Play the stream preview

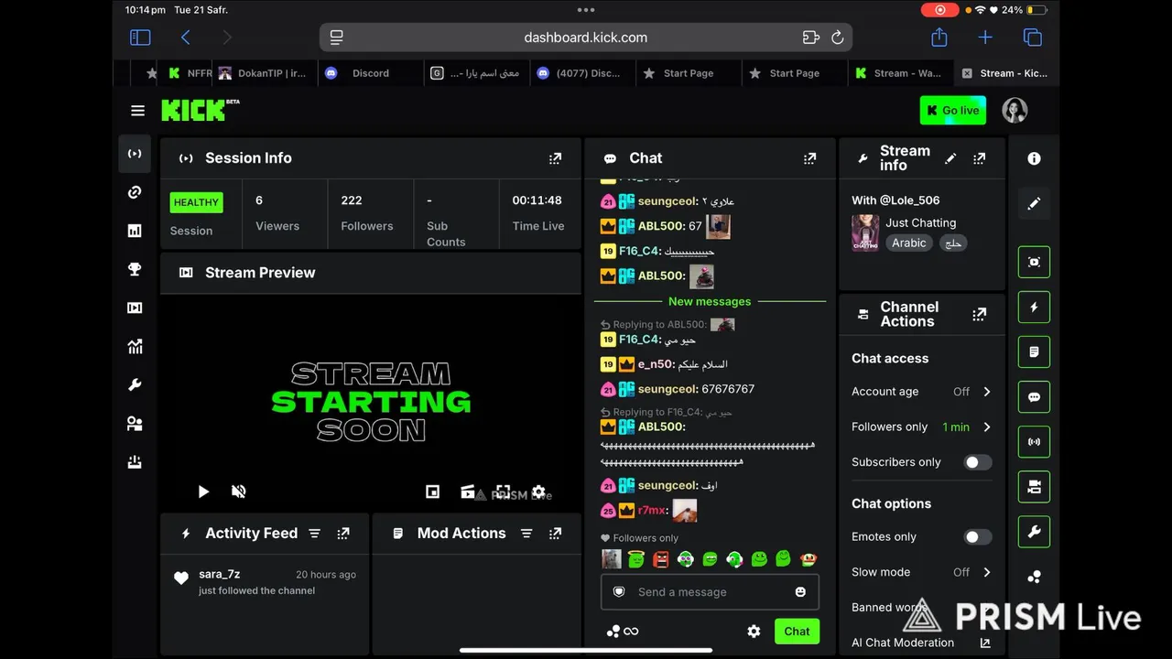[203, 492]
